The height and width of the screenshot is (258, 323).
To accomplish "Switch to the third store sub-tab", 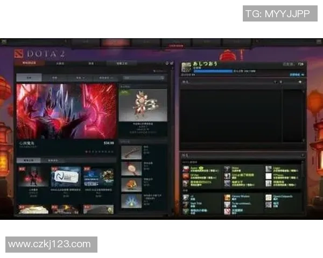I will click(91, 63).
